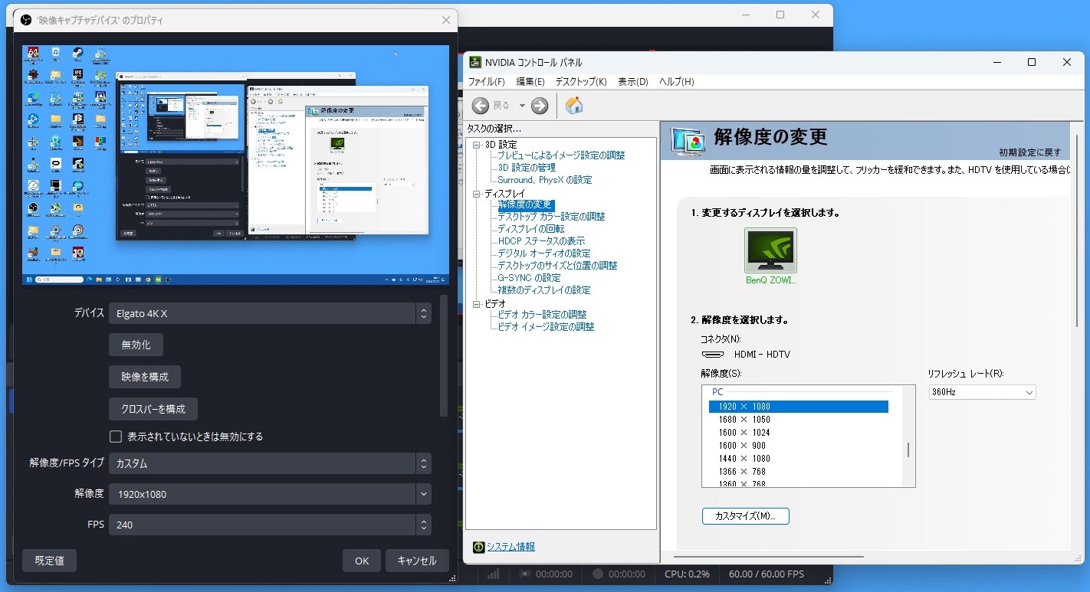Click the OBS logo in properties title bar

click(x=26, y=21)
